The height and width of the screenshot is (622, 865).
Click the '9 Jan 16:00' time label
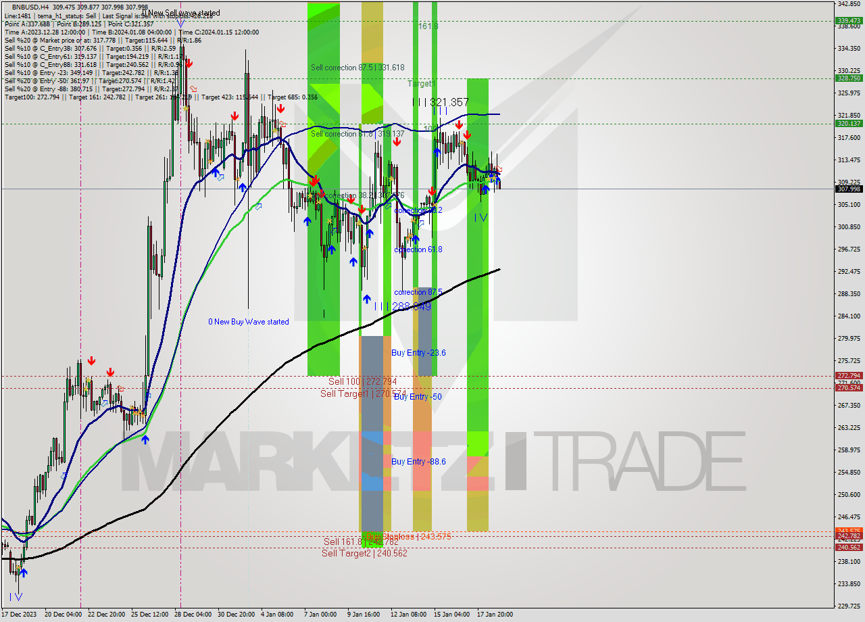coord(364,615)
